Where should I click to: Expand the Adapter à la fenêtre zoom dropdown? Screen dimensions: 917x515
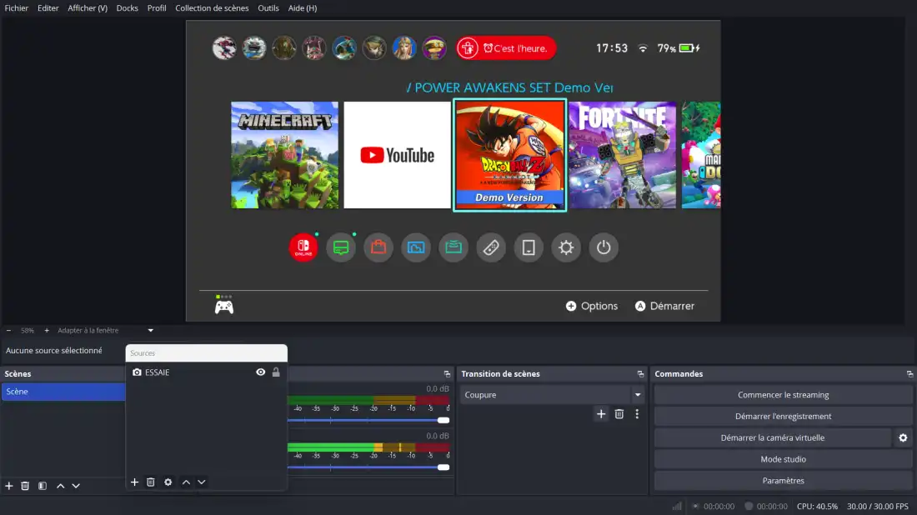pos(151,331)
